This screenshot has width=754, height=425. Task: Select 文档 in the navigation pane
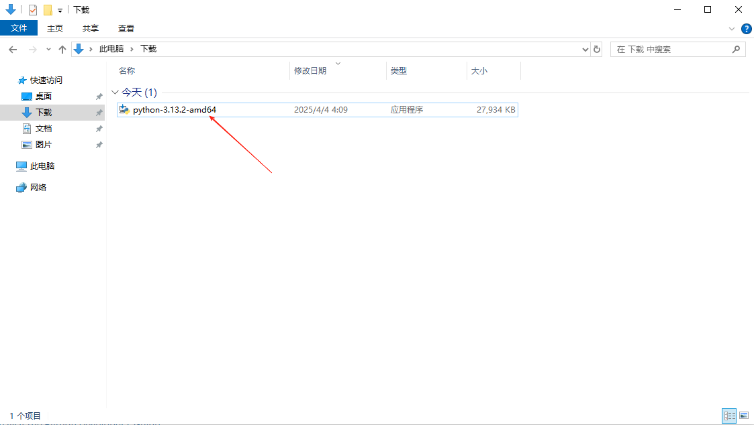pos(44,129)
